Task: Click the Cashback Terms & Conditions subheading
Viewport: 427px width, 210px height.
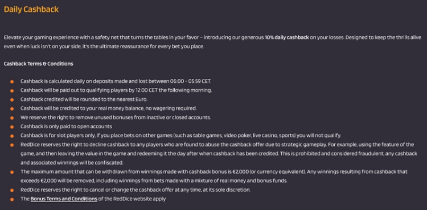Action: click(x=38, y=64)
